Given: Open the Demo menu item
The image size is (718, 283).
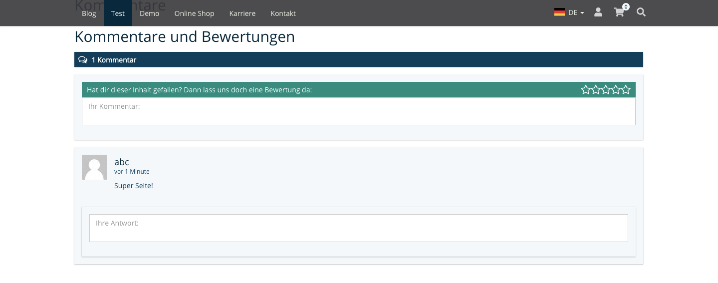Looking at the screenshot, I should tap(149, 13).
